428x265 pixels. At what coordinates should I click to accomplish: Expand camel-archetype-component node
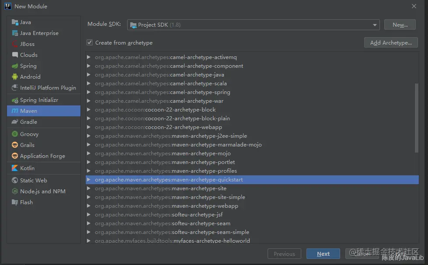coord(88,66)
